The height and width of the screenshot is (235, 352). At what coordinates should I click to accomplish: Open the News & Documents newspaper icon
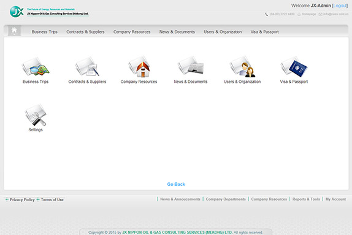point(191,66)
